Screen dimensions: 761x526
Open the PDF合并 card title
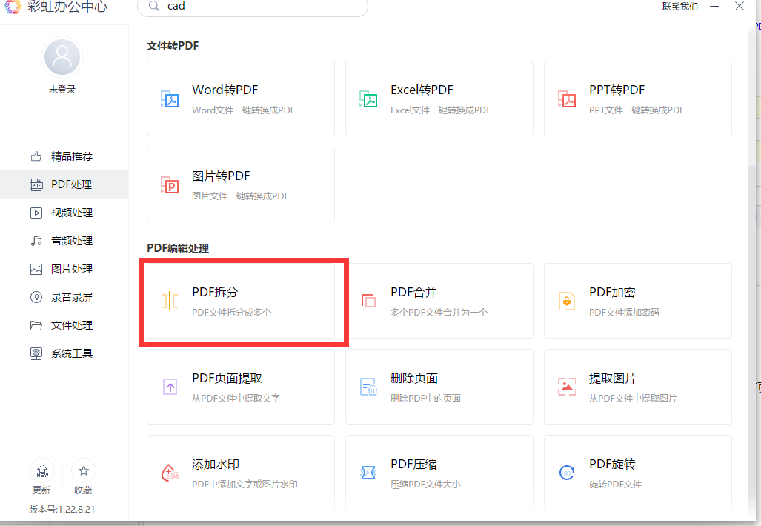pyautogui.click(x=413, y=292)
